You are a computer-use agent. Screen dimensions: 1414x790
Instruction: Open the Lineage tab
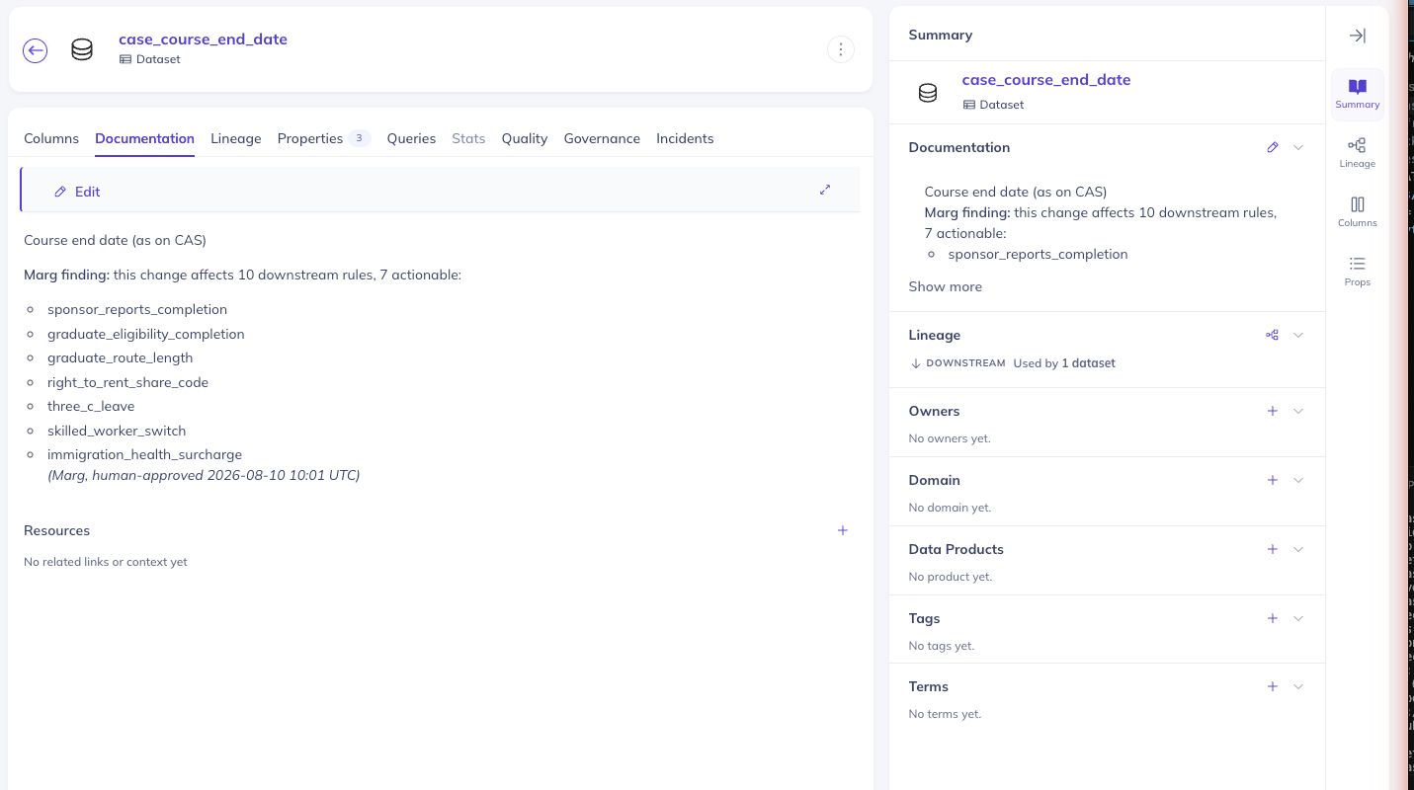[236, 138]
